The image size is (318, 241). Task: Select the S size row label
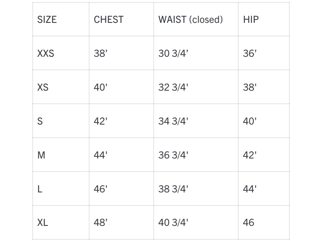(40, 121)
